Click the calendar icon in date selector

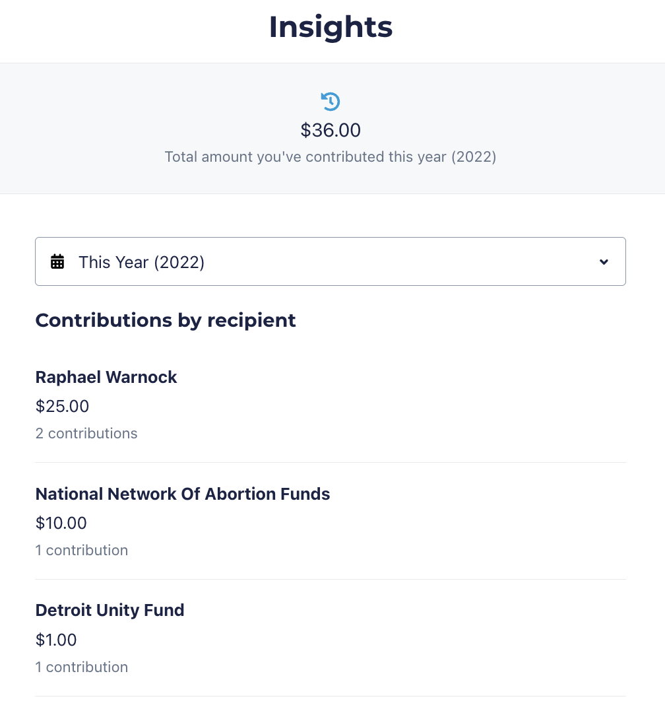[x=58, y=262]
